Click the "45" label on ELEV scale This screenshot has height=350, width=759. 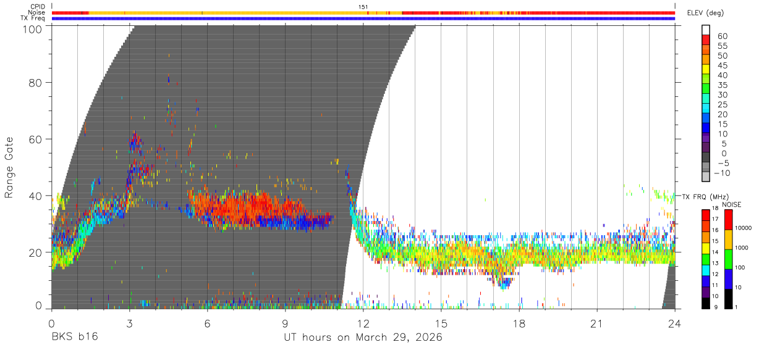721,65
